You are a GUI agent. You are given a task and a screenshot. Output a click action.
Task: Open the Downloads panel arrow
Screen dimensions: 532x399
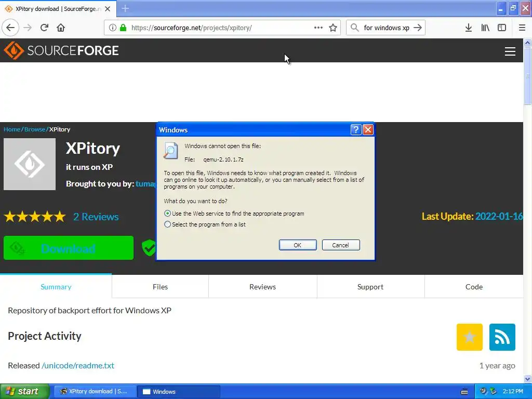pyautogui.click(x=469, y=28)
